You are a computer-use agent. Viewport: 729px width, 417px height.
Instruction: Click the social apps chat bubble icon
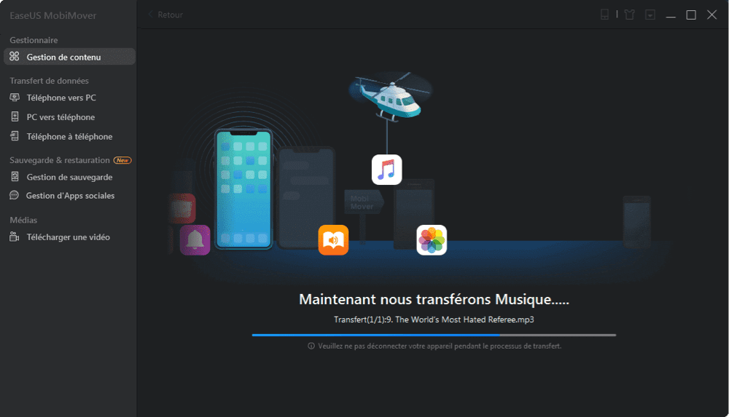point(15,195)
